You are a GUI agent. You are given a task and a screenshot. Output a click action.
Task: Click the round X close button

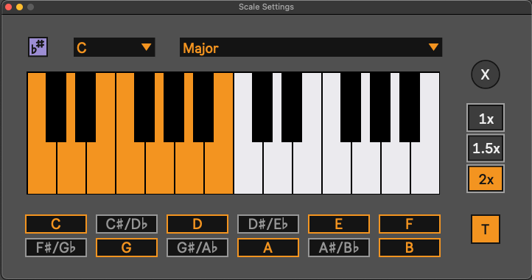485,74
